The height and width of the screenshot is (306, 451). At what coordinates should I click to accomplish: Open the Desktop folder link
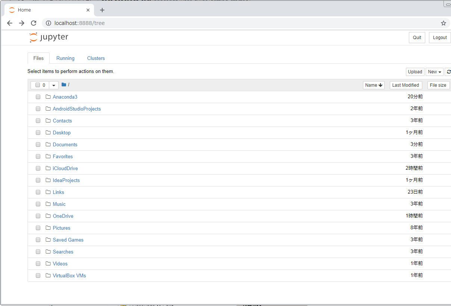[62, 133]
